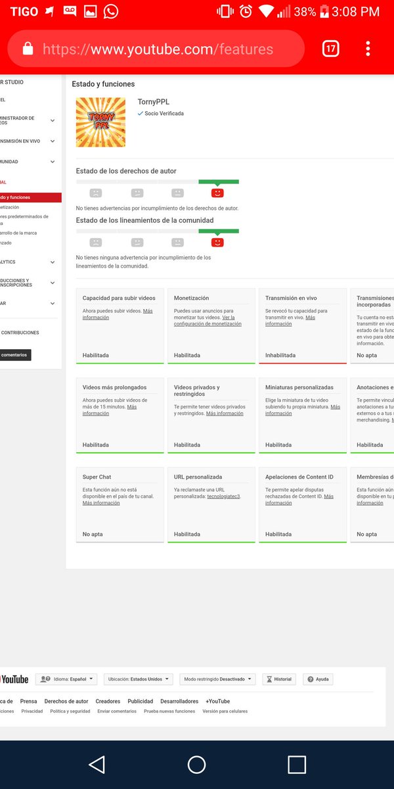Select Estado y funciones in the sidebar

[x=30, y=197]
